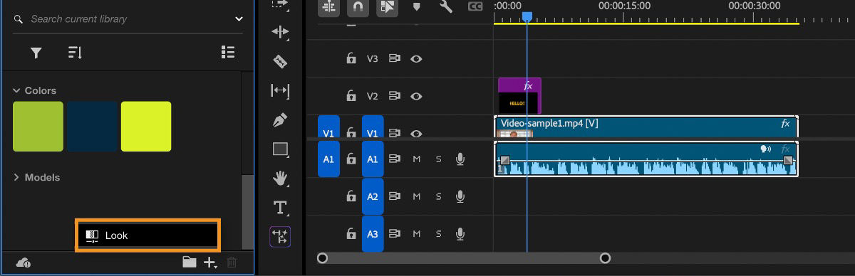Select Video-sample1.mp4 video clip
Screen dimensions: 855x276
[x=646, y=127]
